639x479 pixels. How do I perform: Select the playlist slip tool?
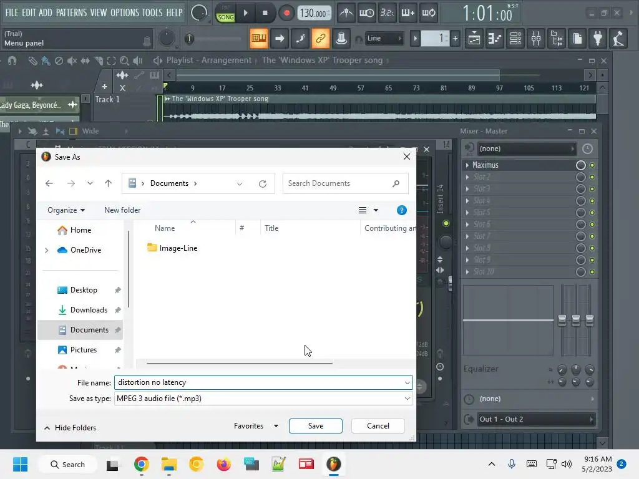(85, 60)
